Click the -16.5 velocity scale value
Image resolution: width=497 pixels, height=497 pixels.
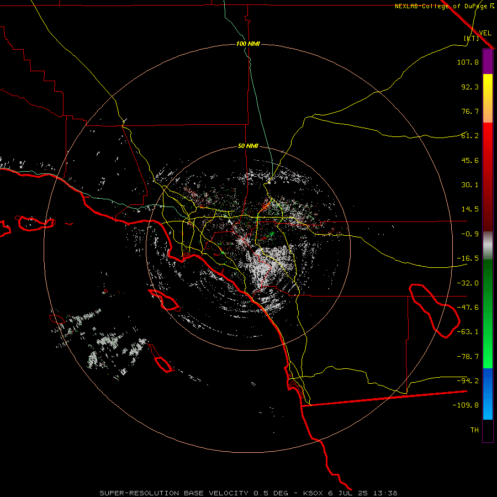point(468,258)
